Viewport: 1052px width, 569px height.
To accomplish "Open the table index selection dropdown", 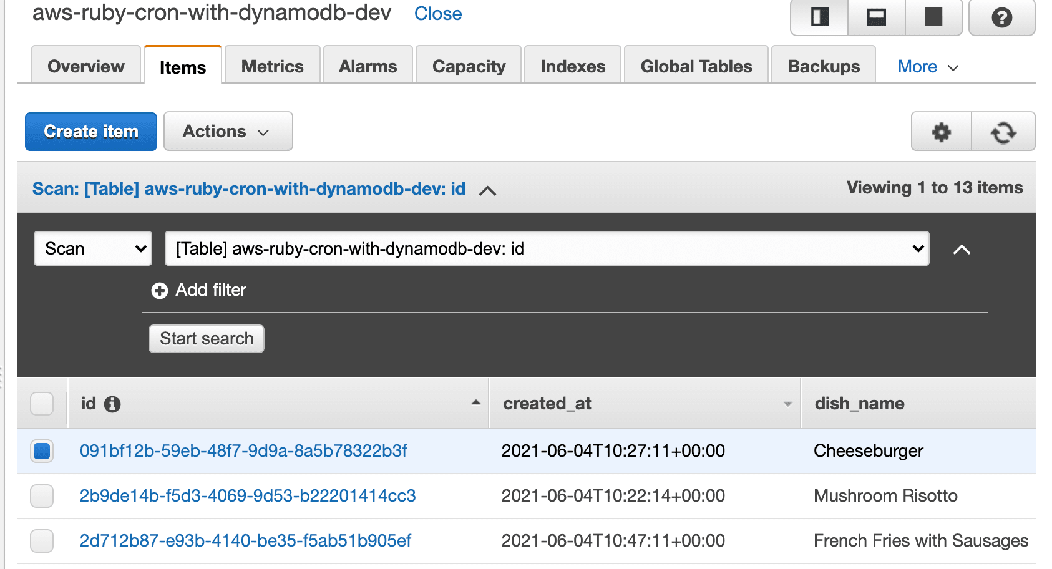I will pos(547,248).
